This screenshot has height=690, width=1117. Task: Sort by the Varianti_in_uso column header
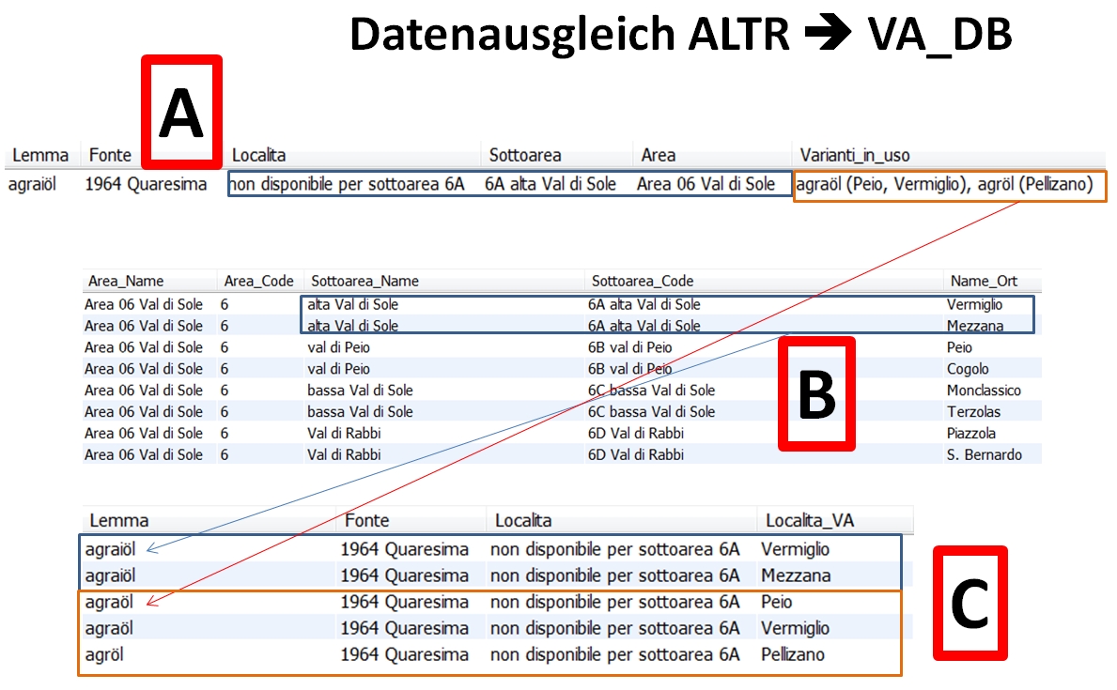coord(854,155)
